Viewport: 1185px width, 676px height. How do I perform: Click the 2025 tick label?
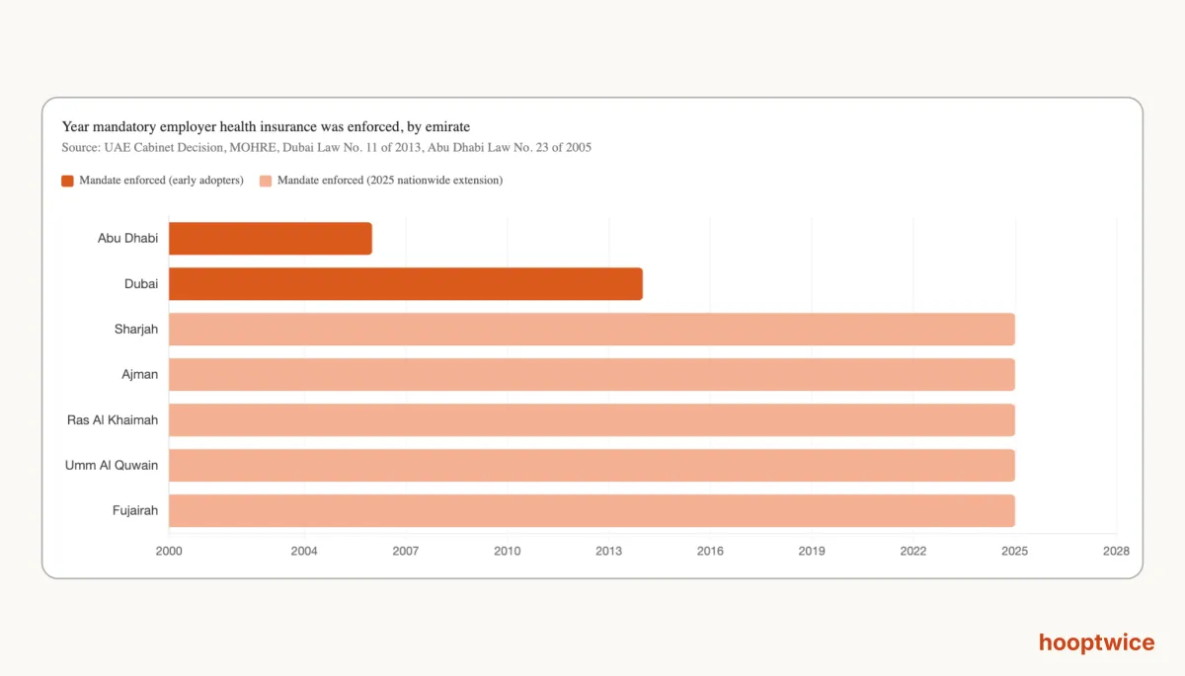pos(1015,551)
